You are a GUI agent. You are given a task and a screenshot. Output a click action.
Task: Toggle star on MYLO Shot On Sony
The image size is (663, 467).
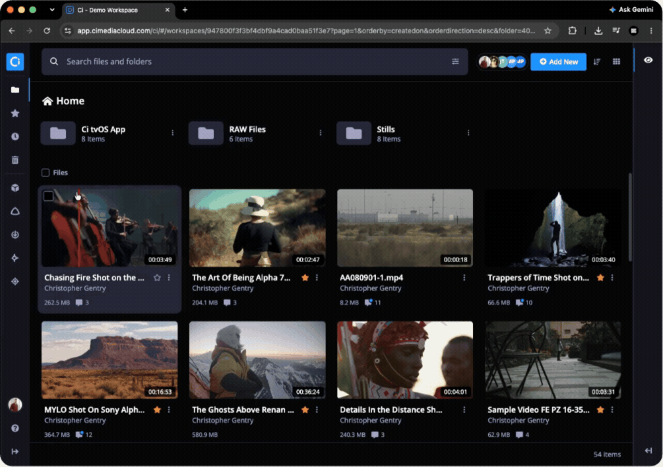coord(157,410)
